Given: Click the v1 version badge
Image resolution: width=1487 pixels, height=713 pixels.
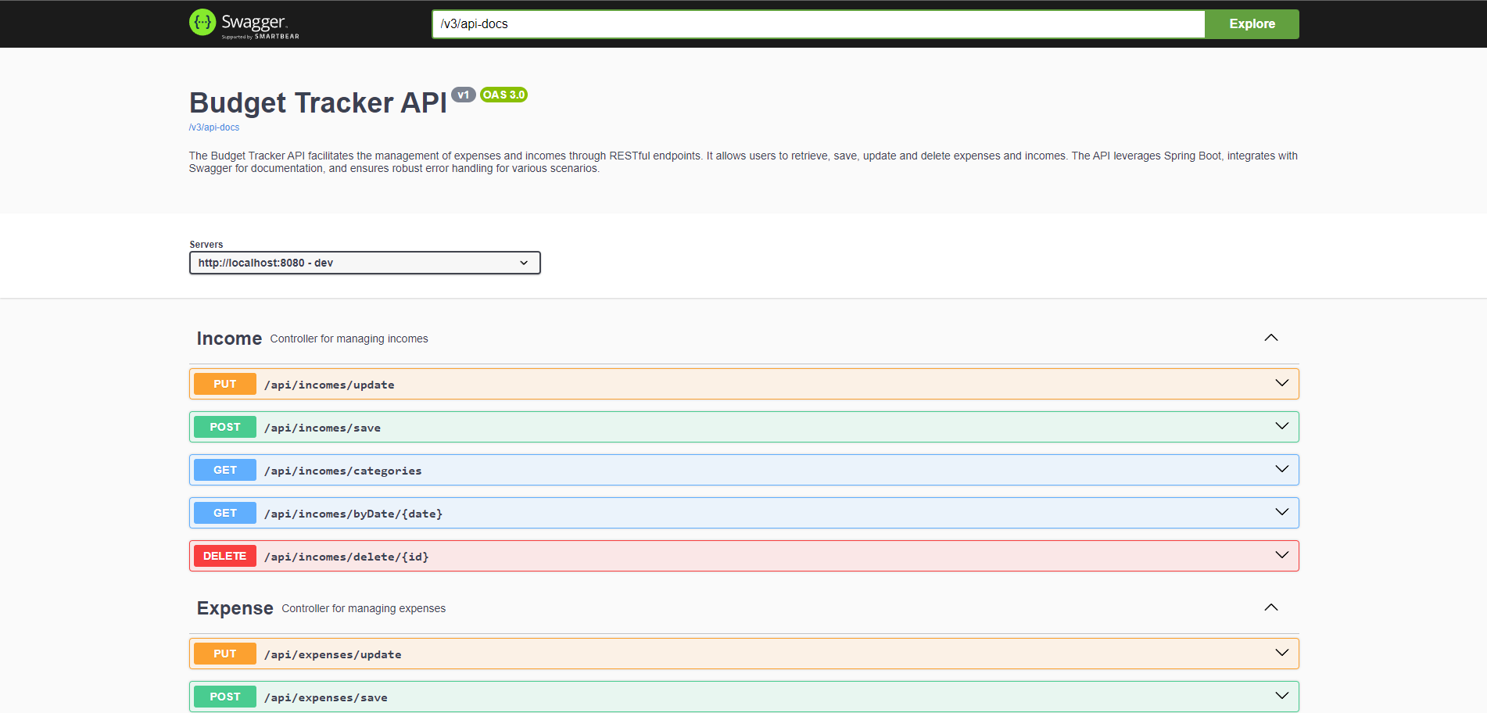Looking at the screenshot, I should coord(464,95).
